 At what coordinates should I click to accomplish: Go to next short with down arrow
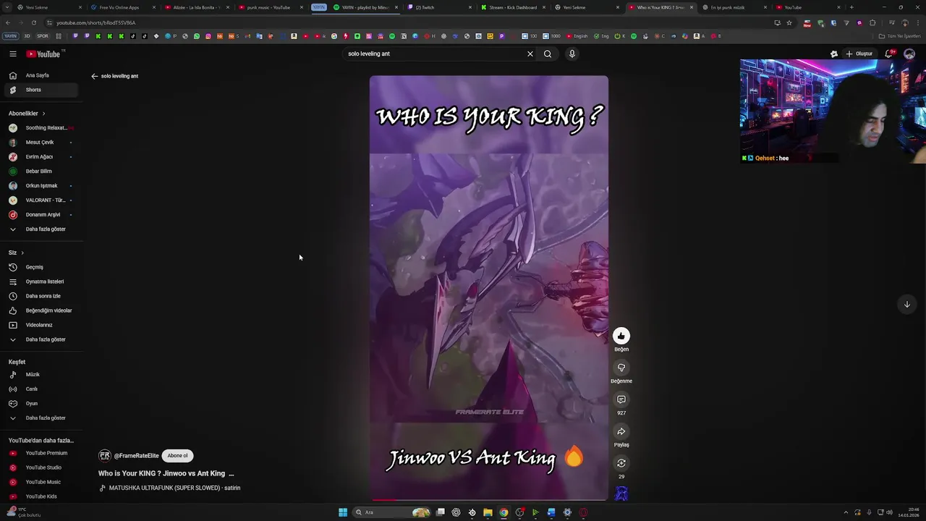[906, 305]
